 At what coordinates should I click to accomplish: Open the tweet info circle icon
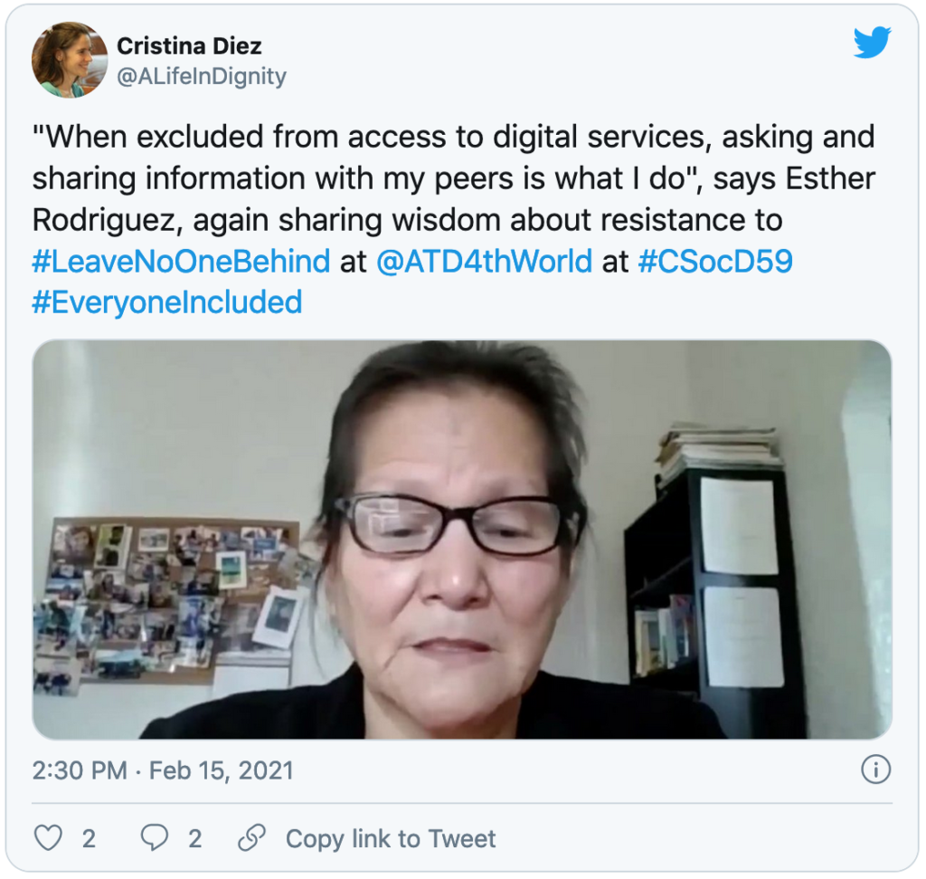875,769
